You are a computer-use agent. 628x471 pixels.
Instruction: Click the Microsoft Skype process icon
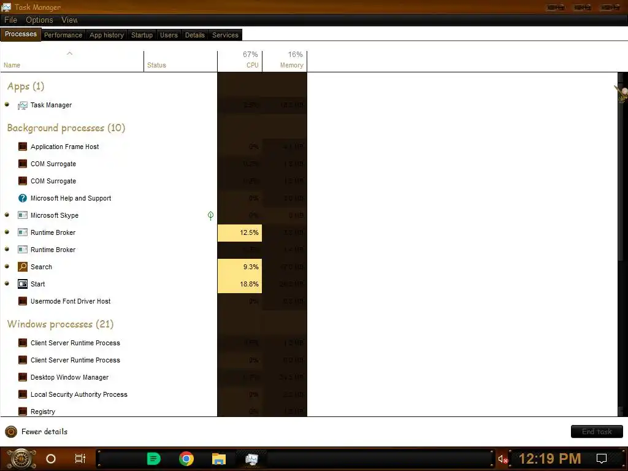23,215
